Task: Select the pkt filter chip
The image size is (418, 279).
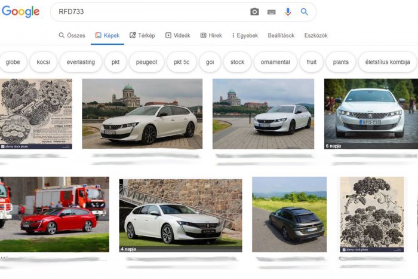Action: [x=115, y=62]
